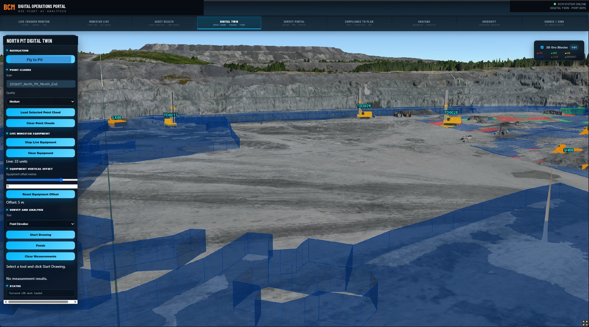This screenshot has width=589, height=327.
Task: Click the 'BCM SYSTEM ONLINE' status indicator
Action: point(570,4)
